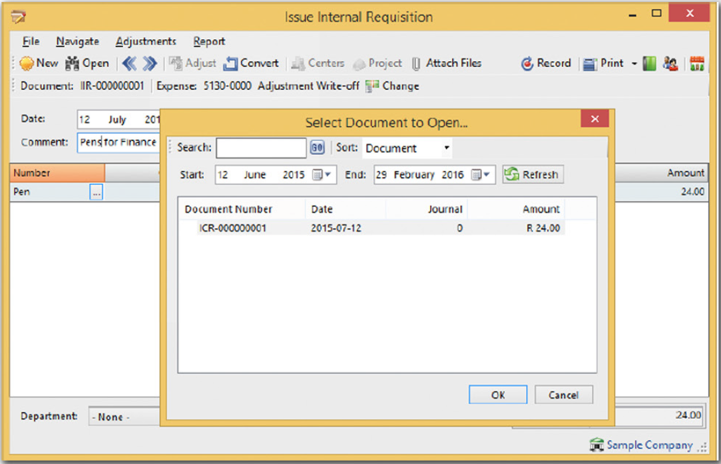Click the Record toolbar icon

(527, 64)
